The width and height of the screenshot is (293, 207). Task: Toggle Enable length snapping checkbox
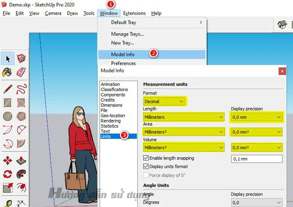[x=146, y=158]
